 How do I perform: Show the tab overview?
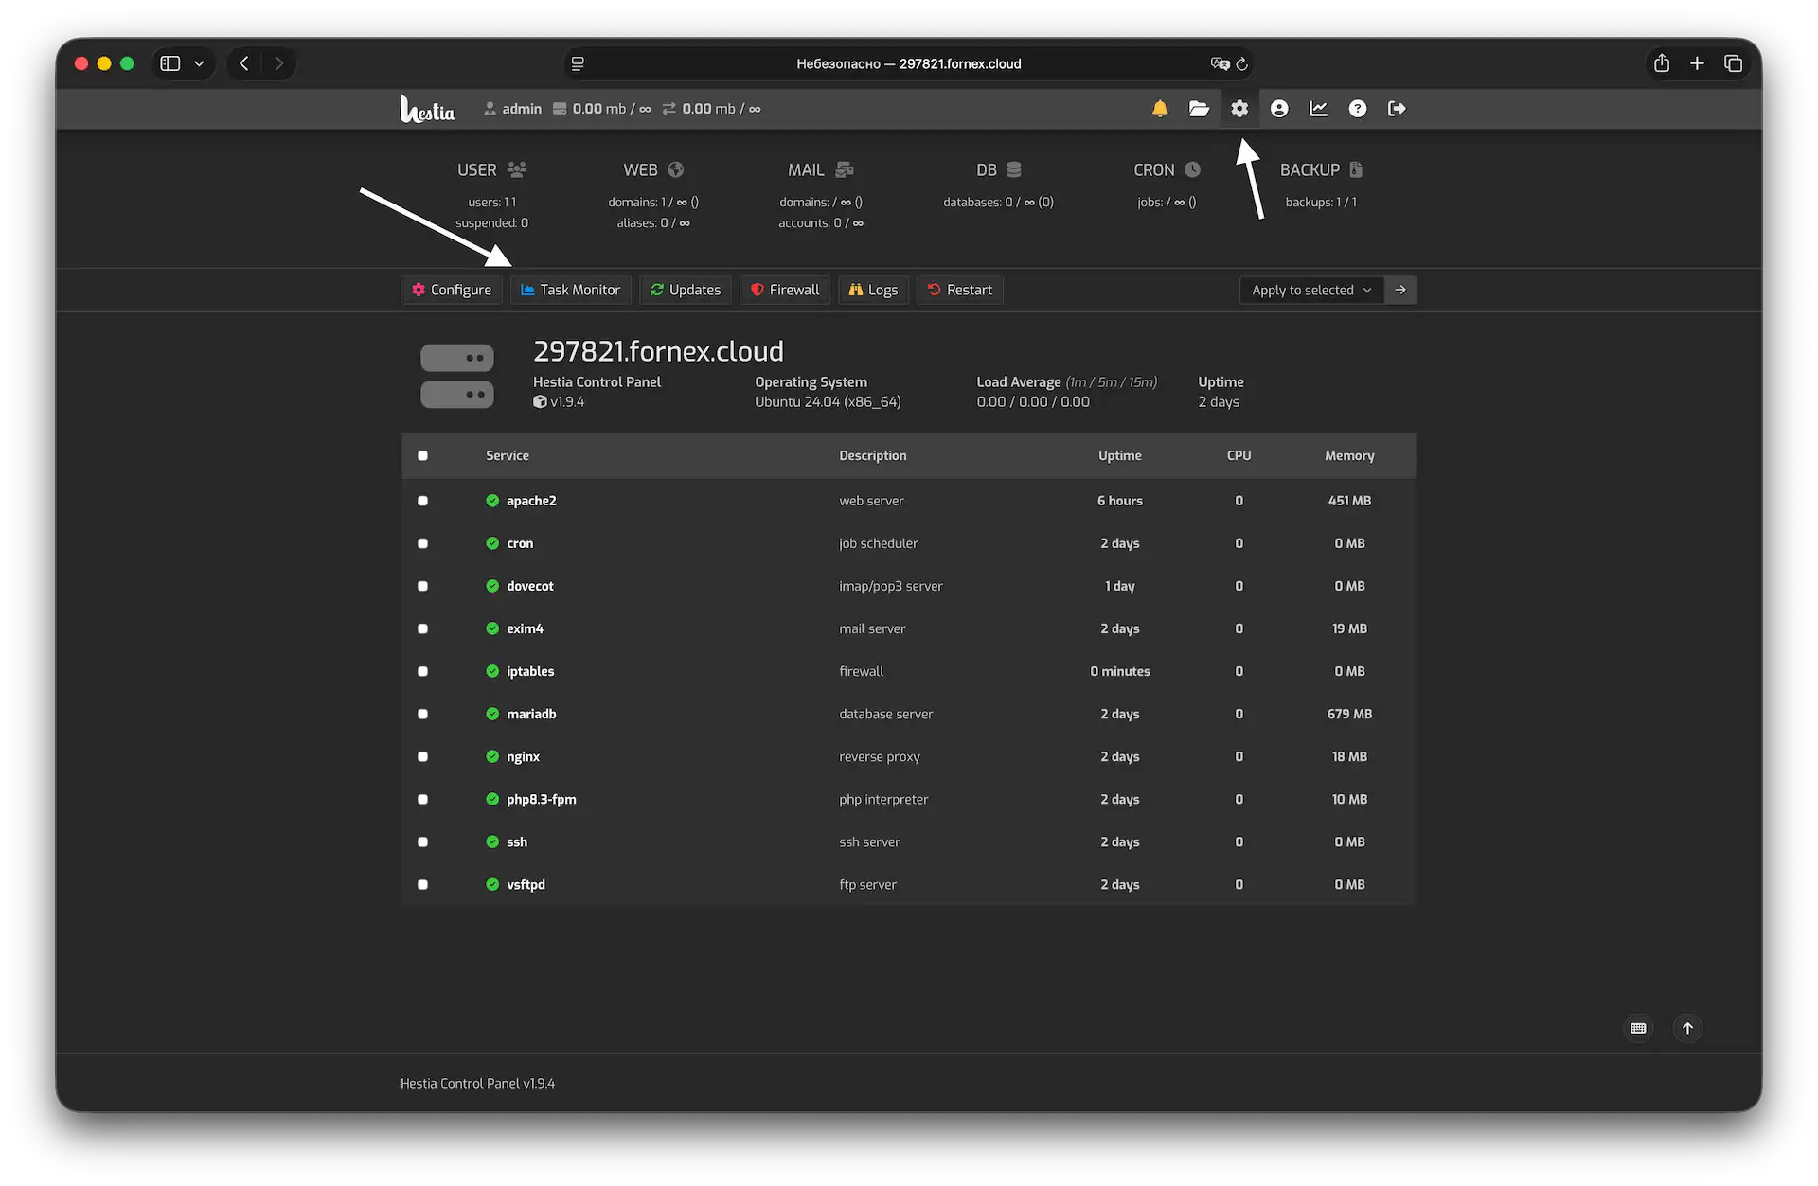1733,63
